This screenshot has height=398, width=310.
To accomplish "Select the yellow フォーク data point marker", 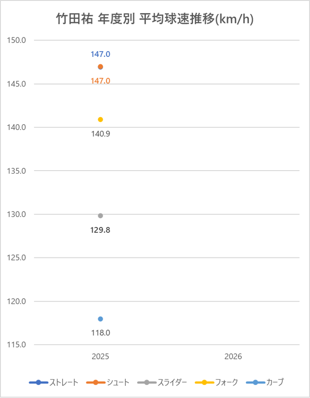I will (100, 119).
